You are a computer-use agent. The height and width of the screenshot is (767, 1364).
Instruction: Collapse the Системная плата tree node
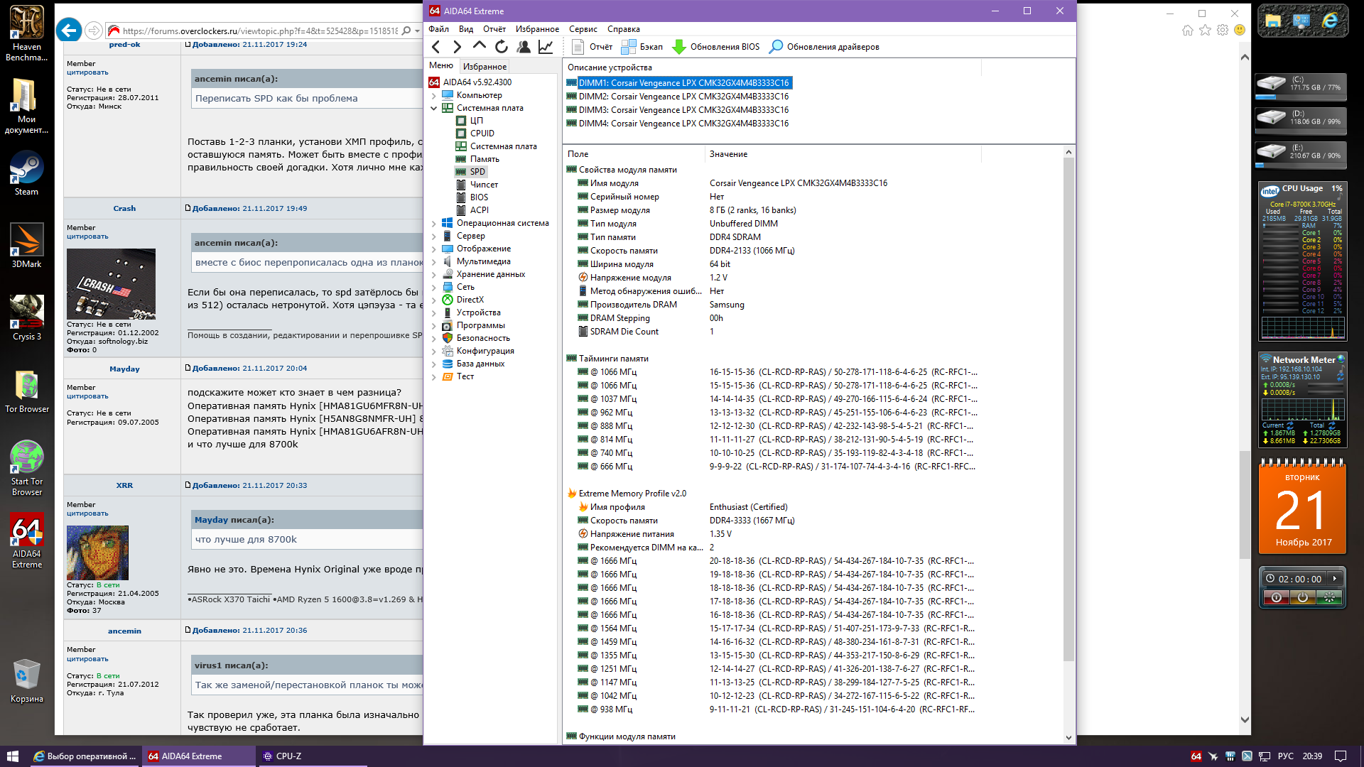tap(434, 109)
